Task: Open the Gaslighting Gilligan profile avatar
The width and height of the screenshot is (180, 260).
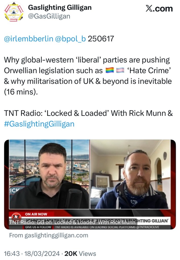Action: (x=14, y=12)
